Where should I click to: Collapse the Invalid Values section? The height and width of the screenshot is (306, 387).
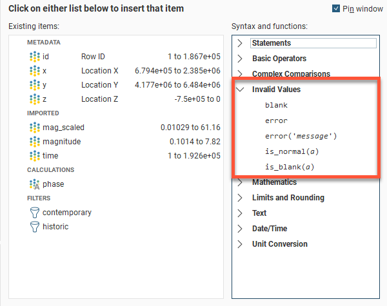pos(240,90)
